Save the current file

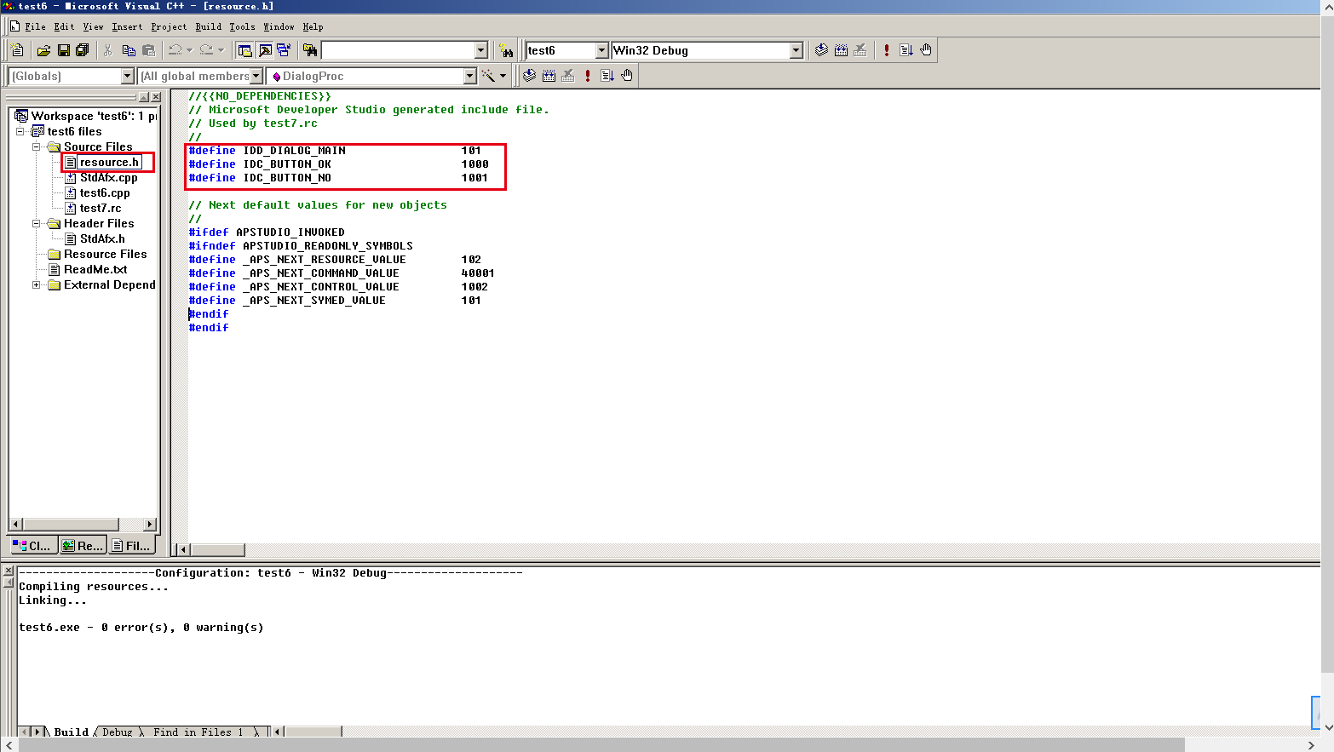click(63, 50)
